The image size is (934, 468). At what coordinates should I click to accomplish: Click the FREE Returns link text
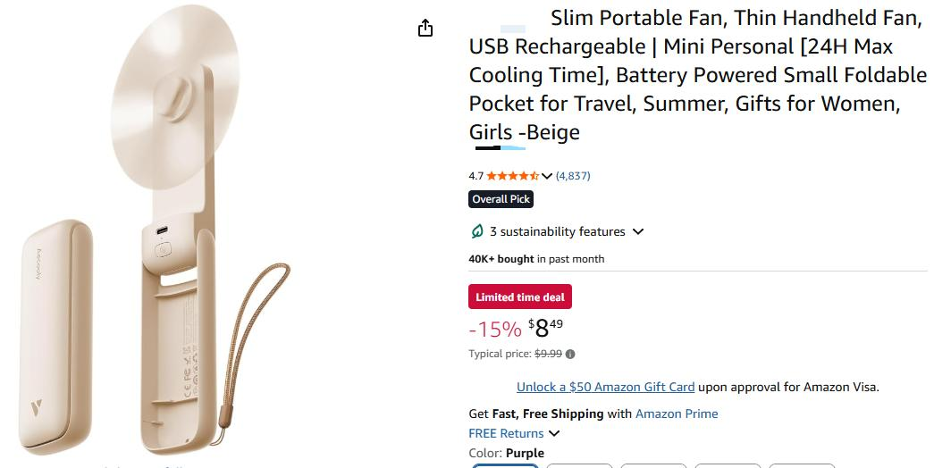(x=506, y=433)
